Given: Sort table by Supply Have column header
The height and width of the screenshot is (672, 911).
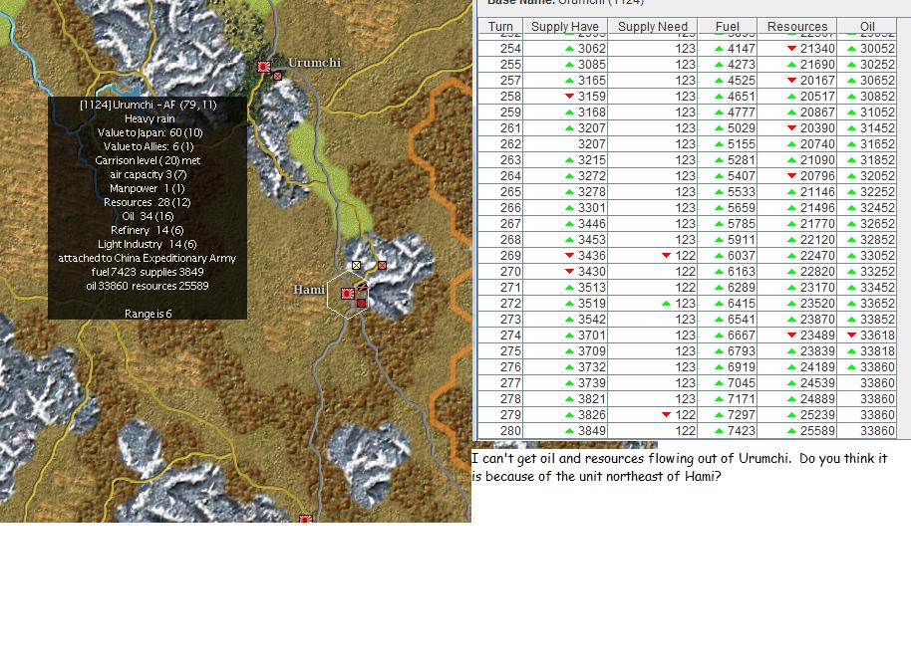Looking at the screenshot, I should [565, 27].
